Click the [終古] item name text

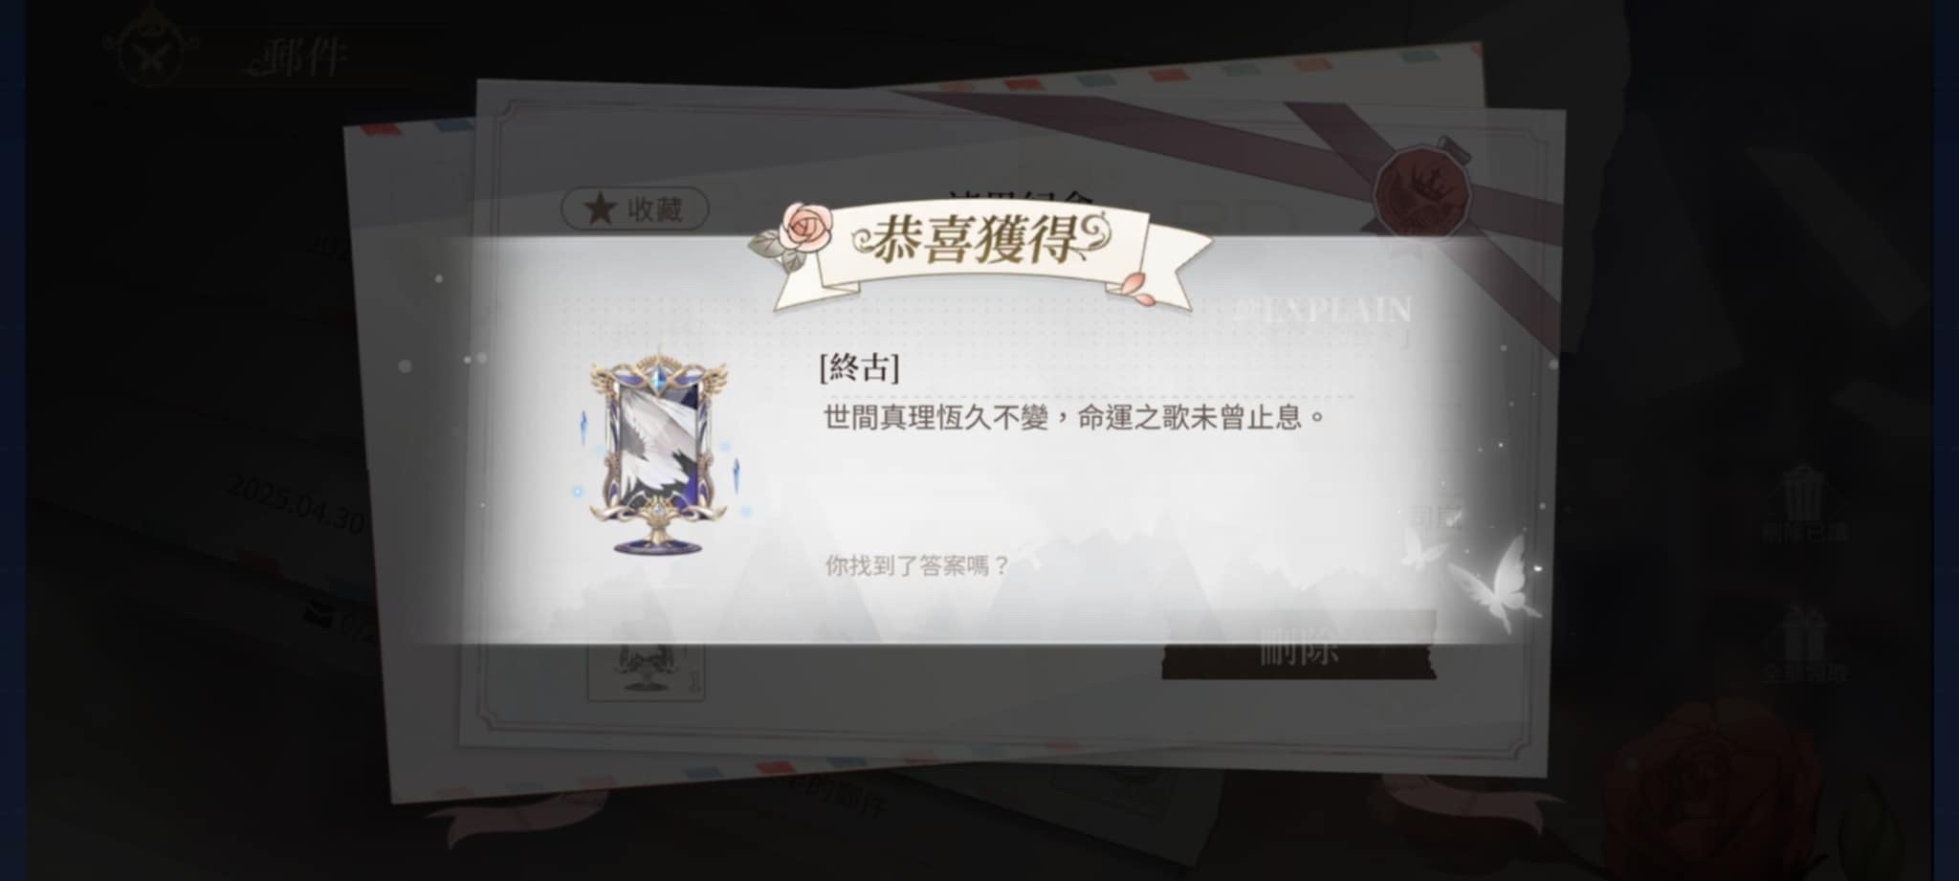(859, 367)
